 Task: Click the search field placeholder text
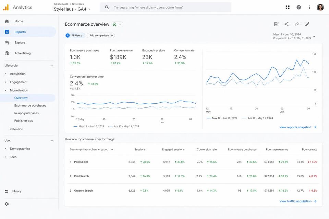point(148,7)
